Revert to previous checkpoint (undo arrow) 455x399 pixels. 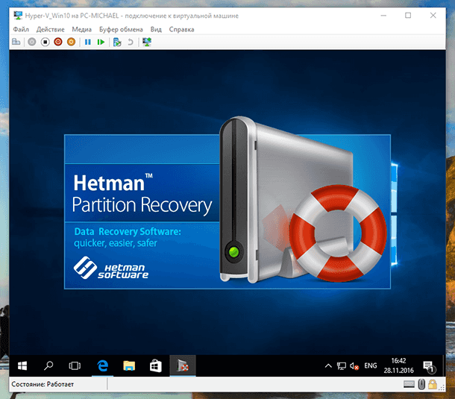tap(131, 42)
